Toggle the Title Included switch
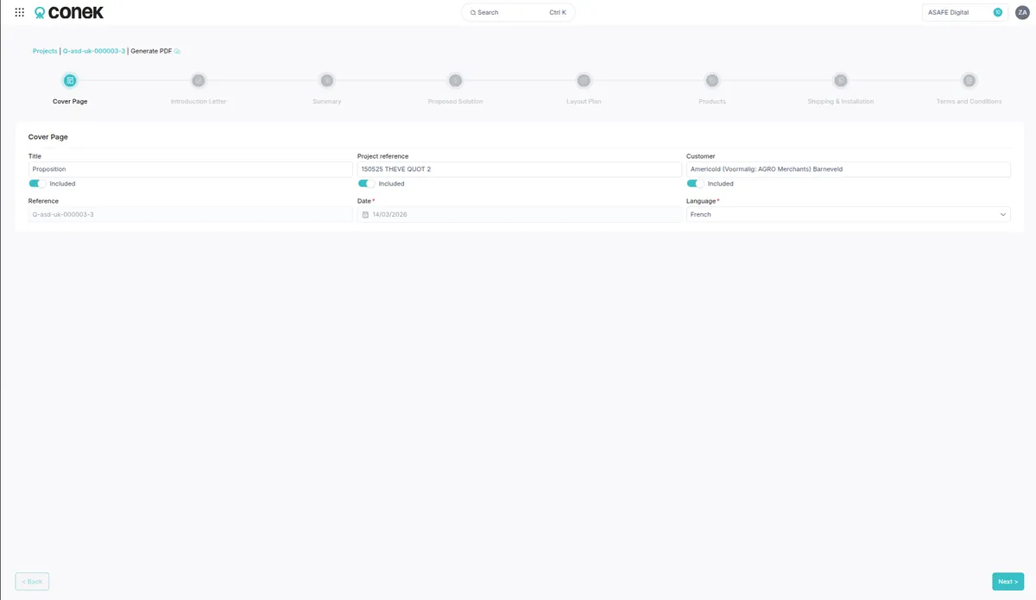Viewport: 1036px width, 600px height. tap(37, 184)
